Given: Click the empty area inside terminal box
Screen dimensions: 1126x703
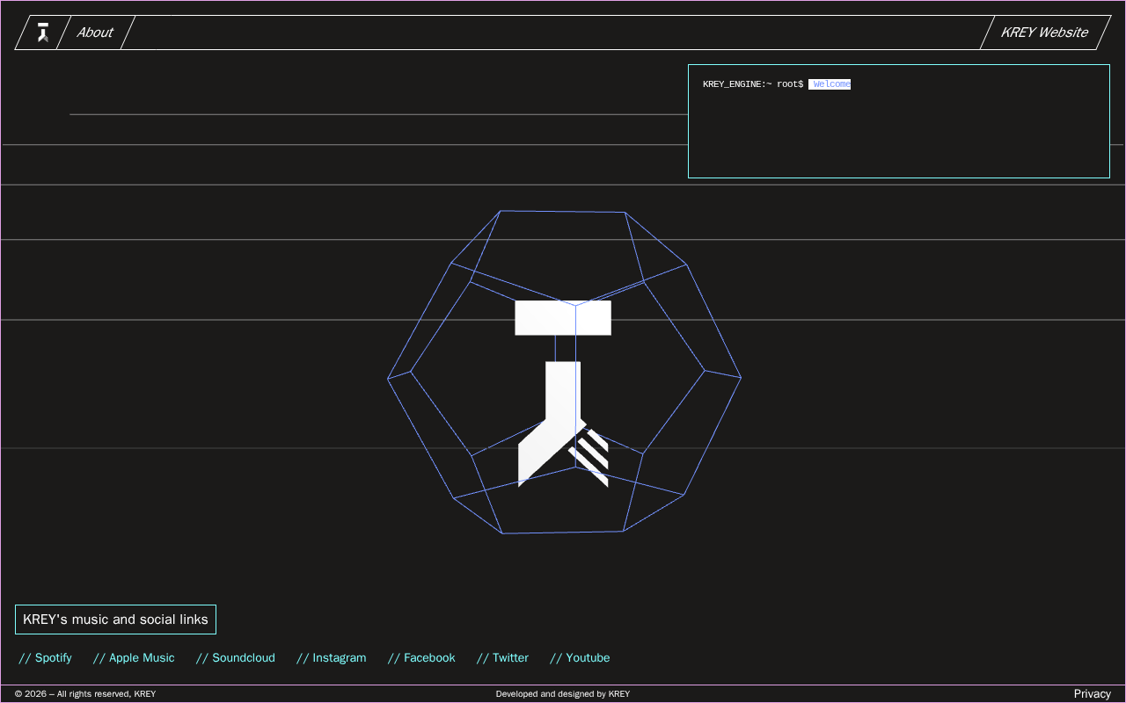Looking at the screenshot, I should tap(897, 136).
